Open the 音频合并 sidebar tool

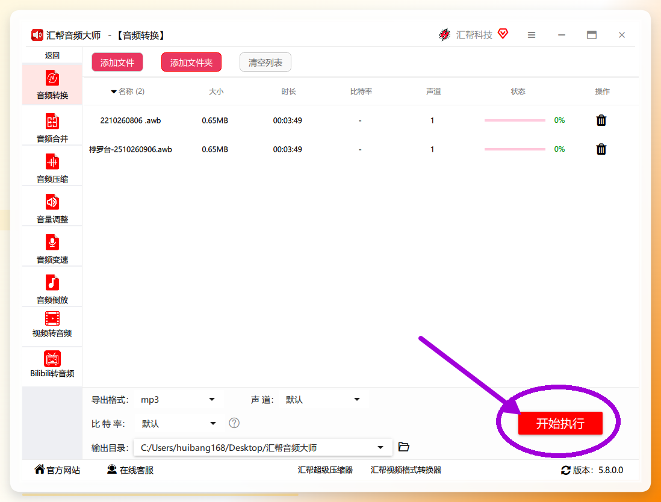(52, 128)
